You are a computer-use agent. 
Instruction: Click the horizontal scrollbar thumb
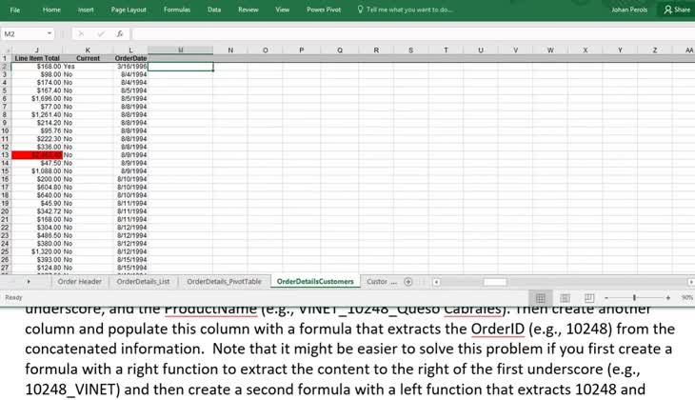[x=494, y=282]
